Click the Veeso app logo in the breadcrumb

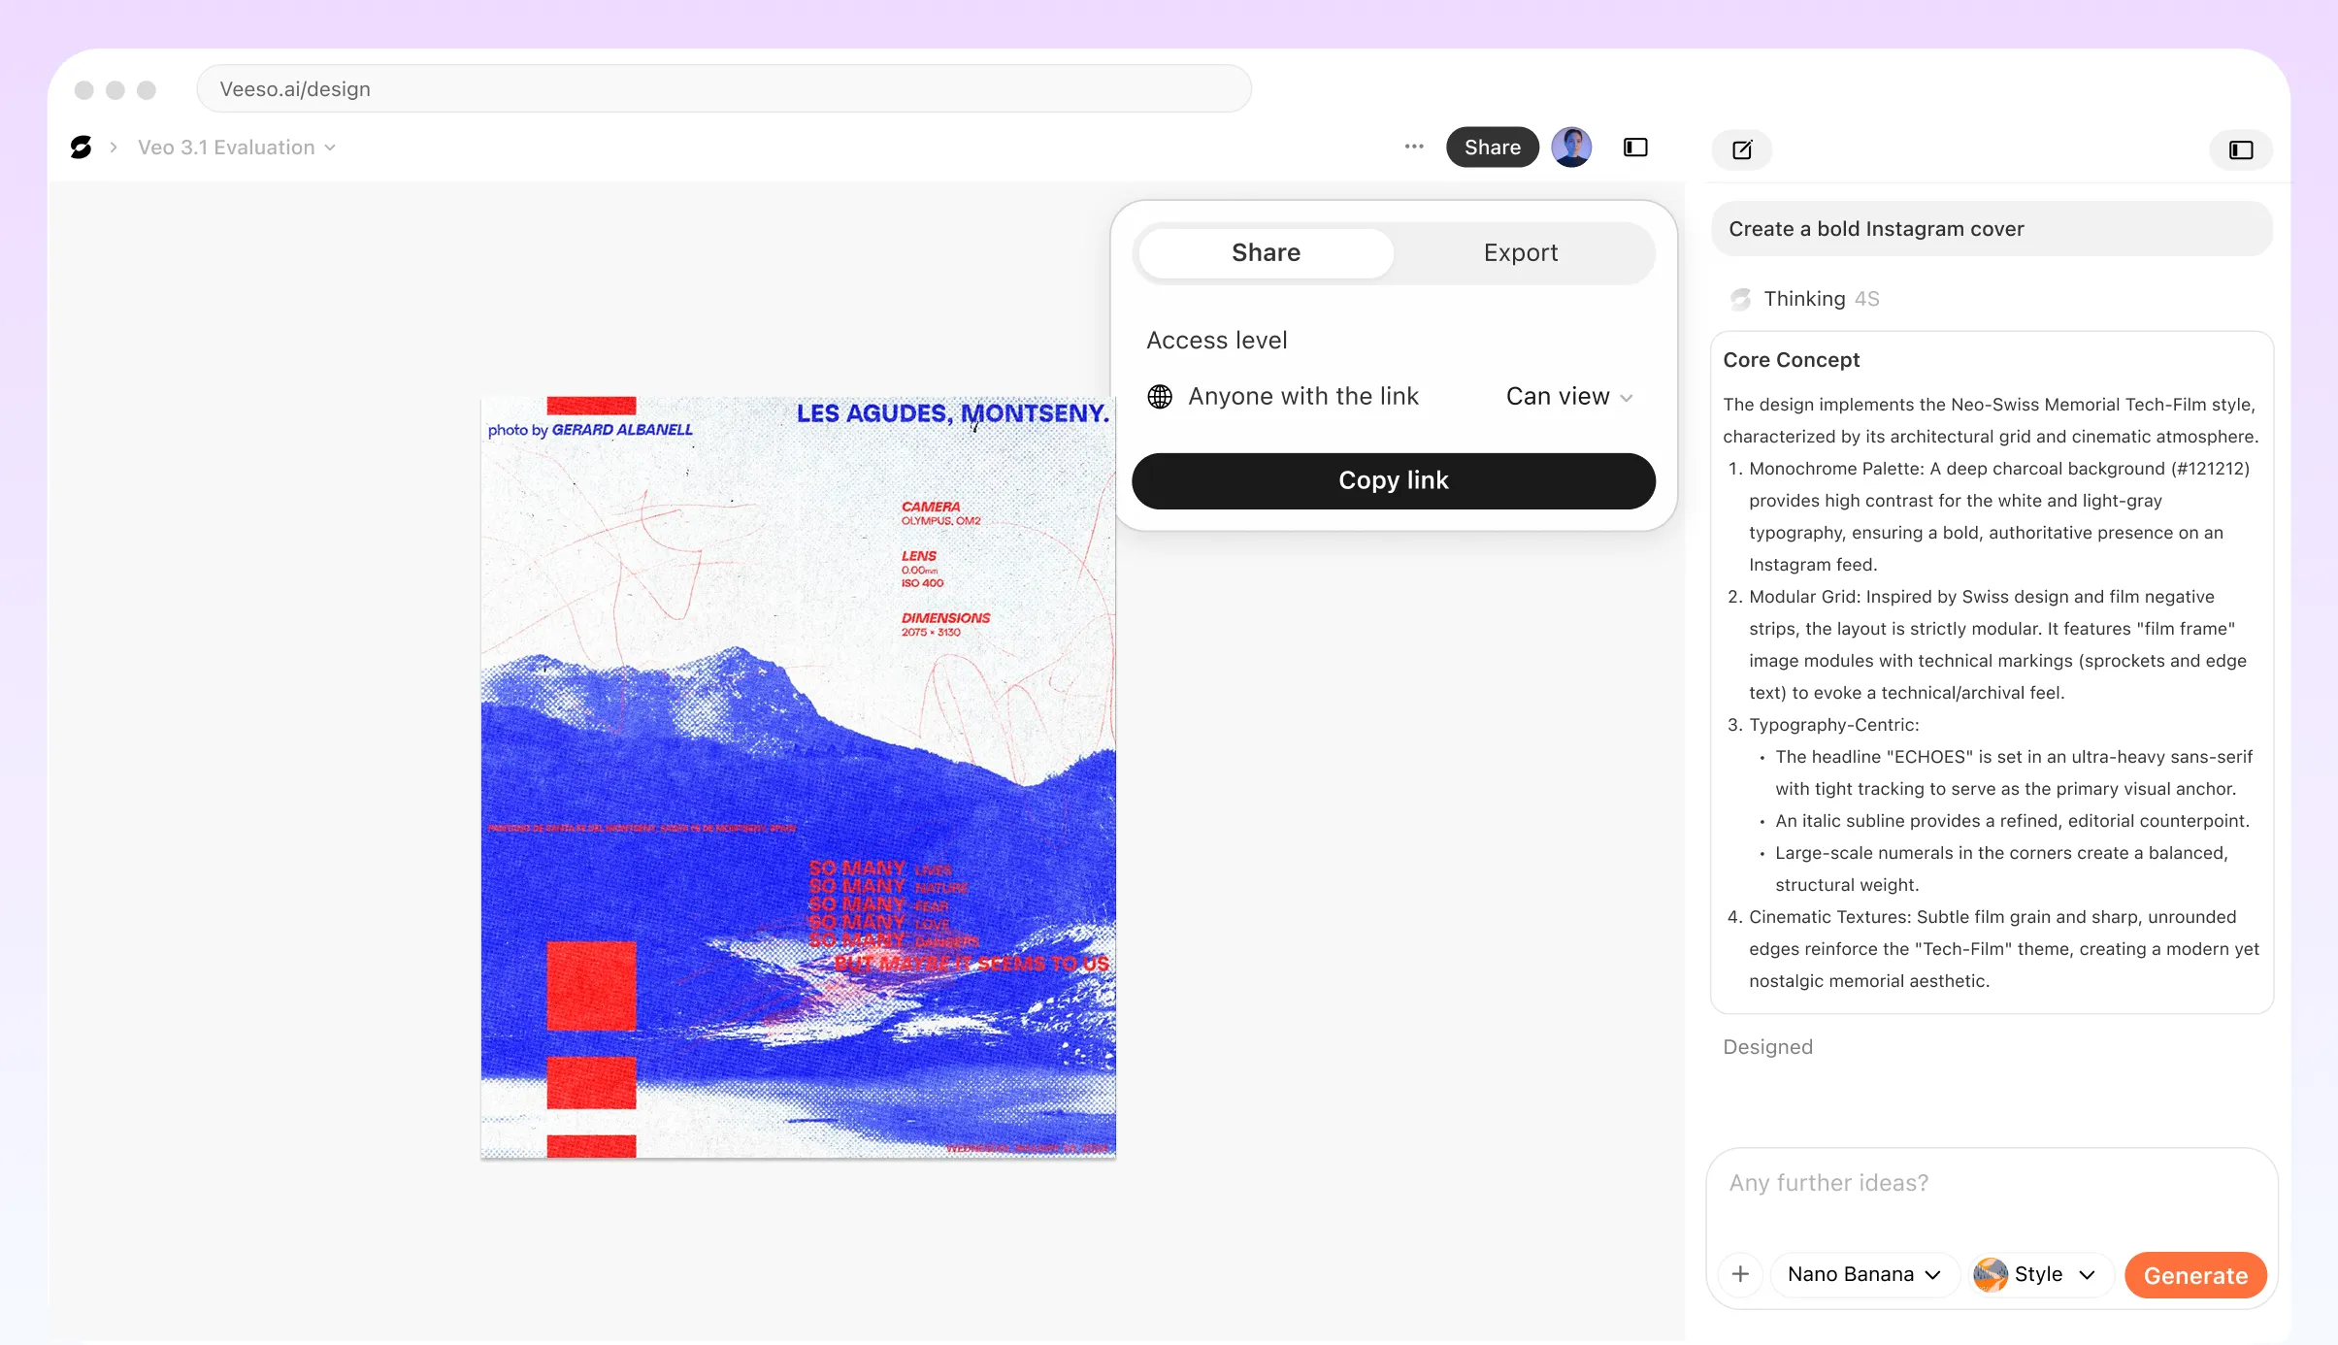[81, 147]
